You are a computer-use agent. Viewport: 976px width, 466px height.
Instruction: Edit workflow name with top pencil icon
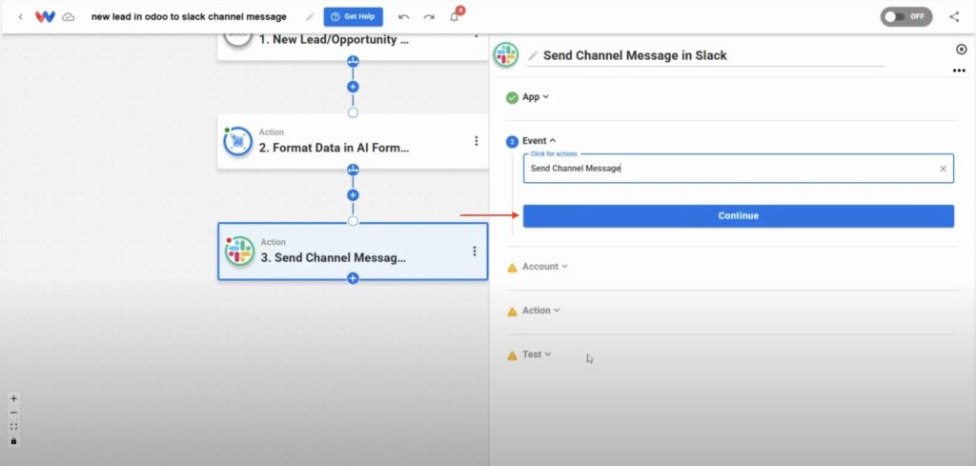[310, 17]
